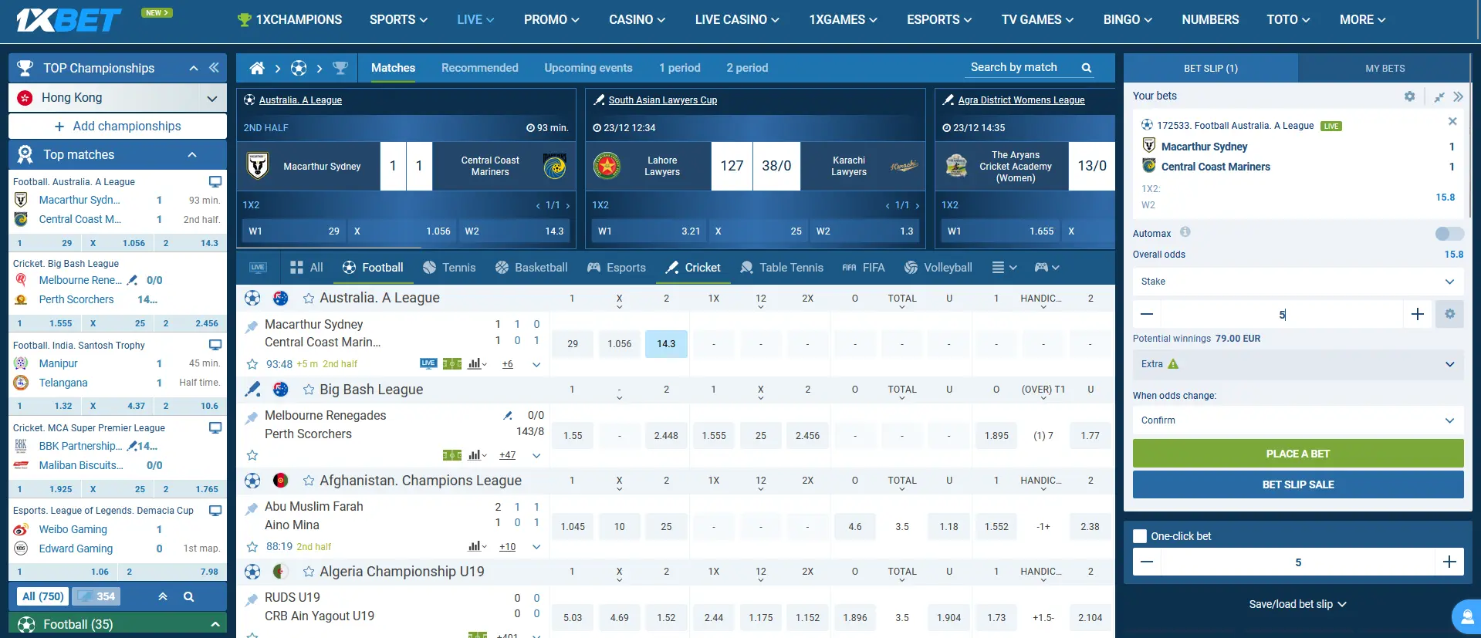Favorite Macarthur Sydney match with star
The width and height of the screenshot is (1481, 638).
(252, 364)
